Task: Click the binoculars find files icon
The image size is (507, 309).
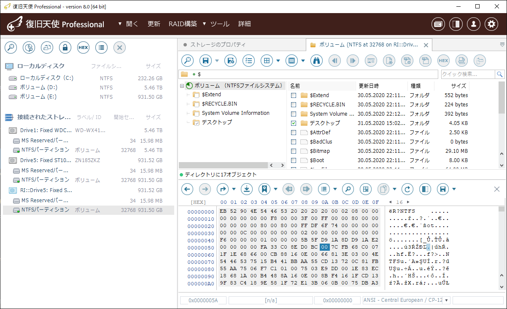Action: click(x=316, y=61)
